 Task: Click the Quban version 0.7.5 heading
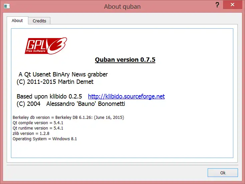click(125, 60)
